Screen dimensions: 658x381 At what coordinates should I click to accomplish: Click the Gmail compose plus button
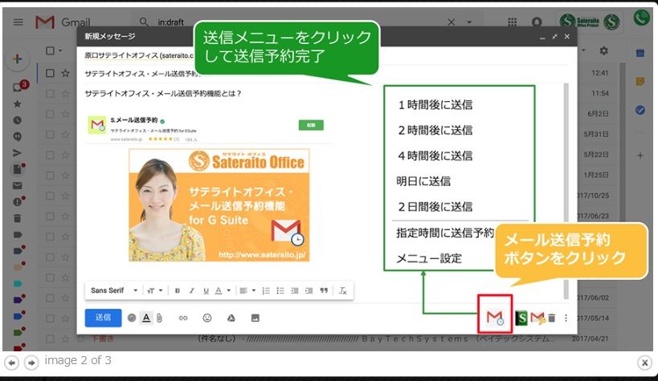tap(17, 59)
